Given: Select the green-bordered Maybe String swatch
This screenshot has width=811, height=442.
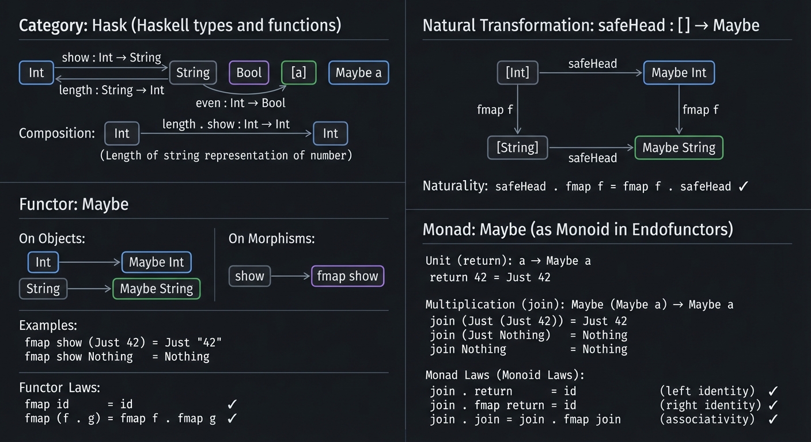Looking at the screenshot, I should pos(156,288).
